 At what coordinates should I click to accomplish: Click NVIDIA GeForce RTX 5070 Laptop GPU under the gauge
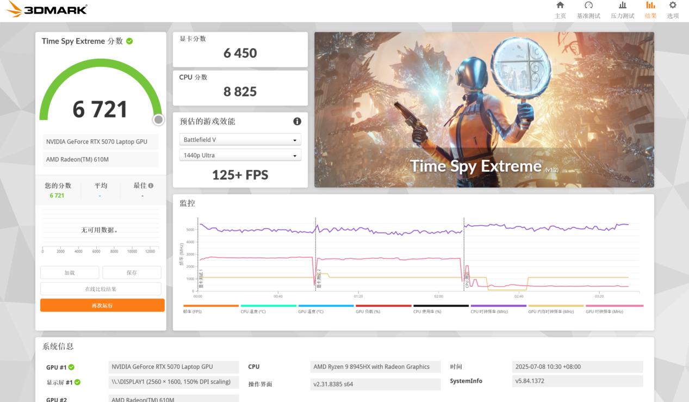pos(100,141)
